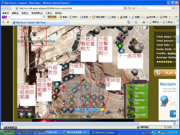This screenshot has width=180, height=135.
Task: Click the horizontal page scrollbar
Action: pyautogui.click(x=72, y=123)
